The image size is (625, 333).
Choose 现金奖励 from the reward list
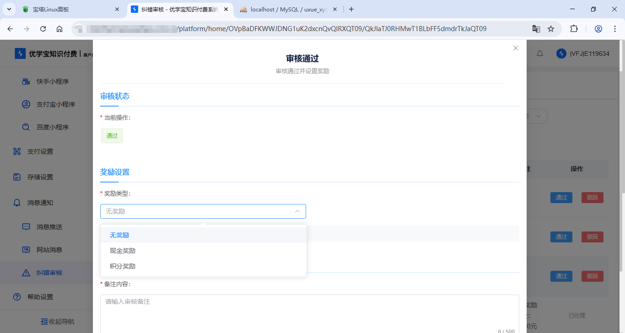(x=123, y=251)
